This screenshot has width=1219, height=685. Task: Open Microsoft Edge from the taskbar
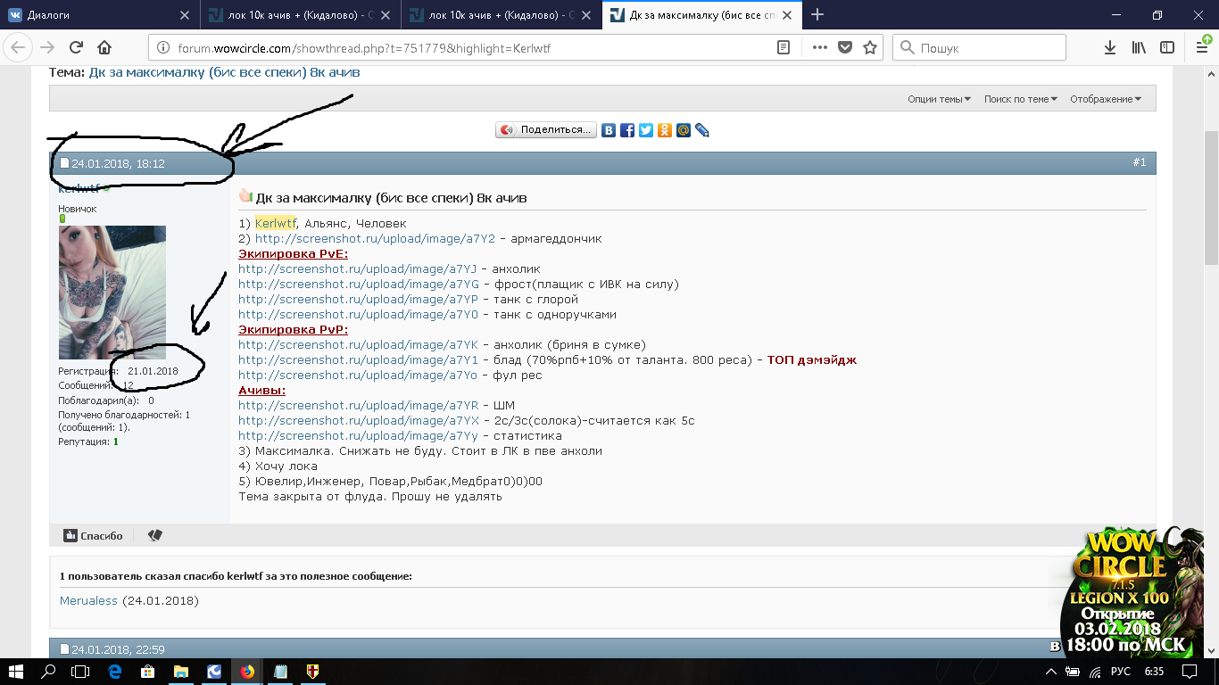114,672
